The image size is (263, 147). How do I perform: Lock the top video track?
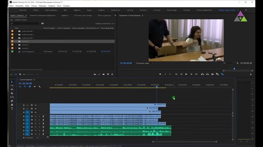[24, 105]
